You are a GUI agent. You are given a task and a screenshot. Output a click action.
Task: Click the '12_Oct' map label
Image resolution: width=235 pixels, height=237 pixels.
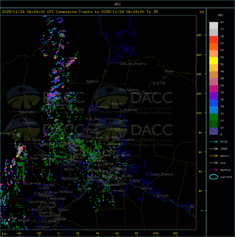click(127, 176)
